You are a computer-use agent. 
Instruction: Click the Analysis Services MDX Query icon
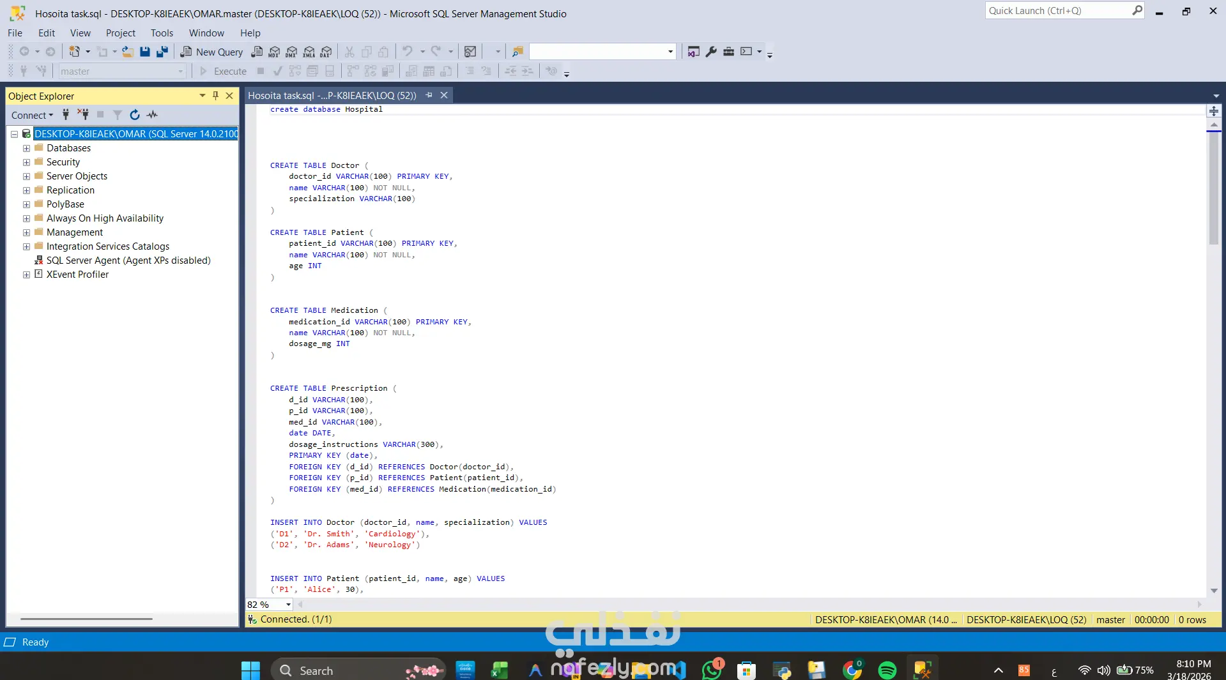tap(274, 52)
